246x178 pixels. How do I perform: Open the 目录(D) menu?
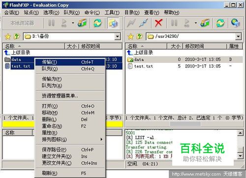pyautogui.click(x=132, y=12)
